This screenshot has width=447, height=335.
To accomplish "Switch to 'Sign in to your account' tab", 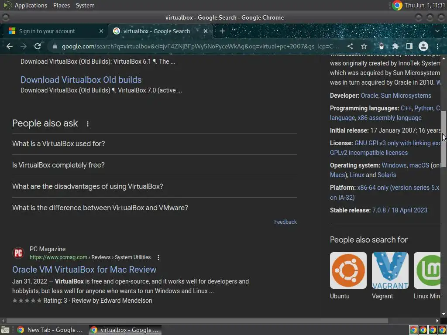I will (x=54, y=31).
